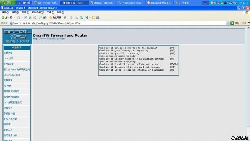Open the DHCP/DNS 設定 sidebar link
Viewport: 250px width, 141px height.
[12, 75]
